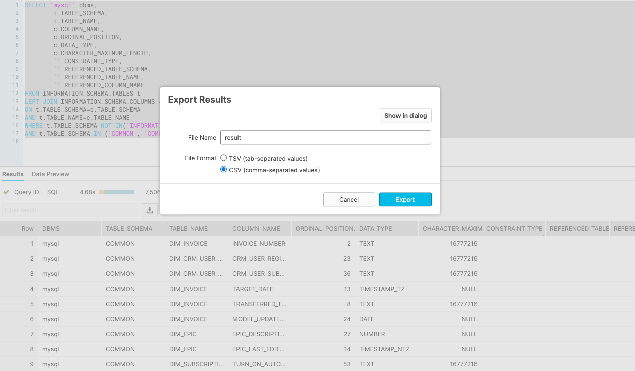This screenshot has width=635, height=371.
Task: Cancel the Export Results dialog
Action: (349, 200)
